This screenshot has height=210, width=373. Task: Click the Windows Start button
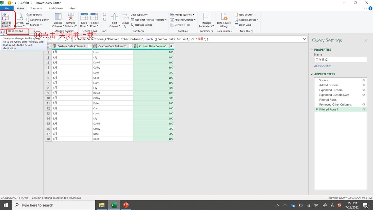[6, 205]
